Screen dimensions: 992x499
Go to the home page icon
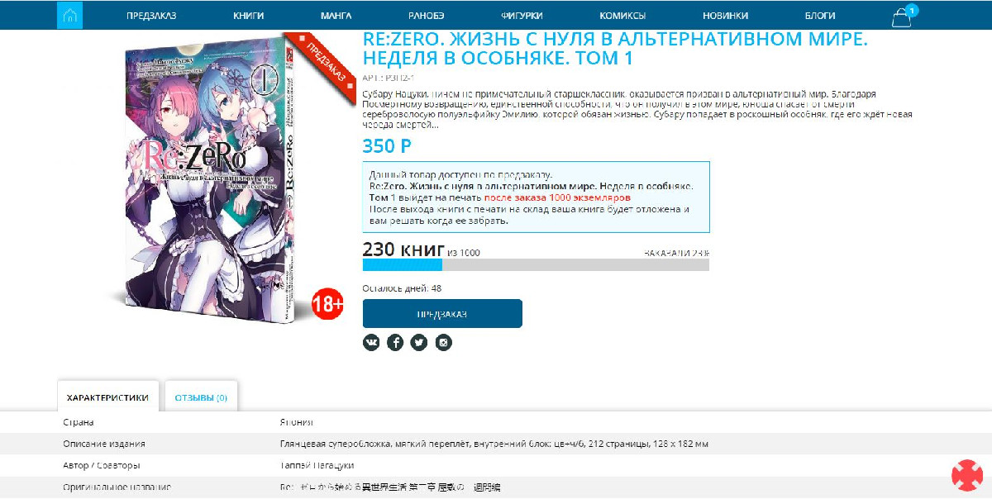click(x=70, y=15)
